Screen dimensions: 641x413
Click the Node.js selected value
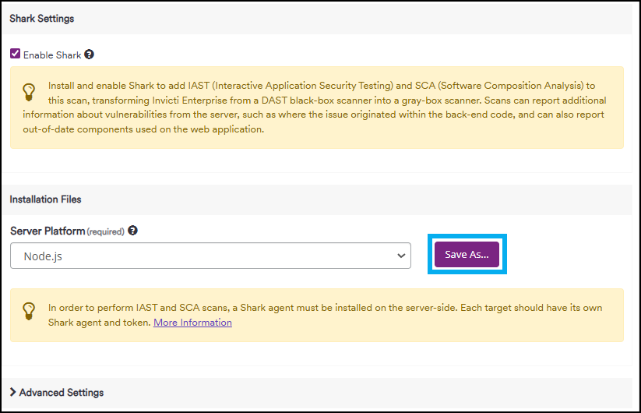[42, 256]
